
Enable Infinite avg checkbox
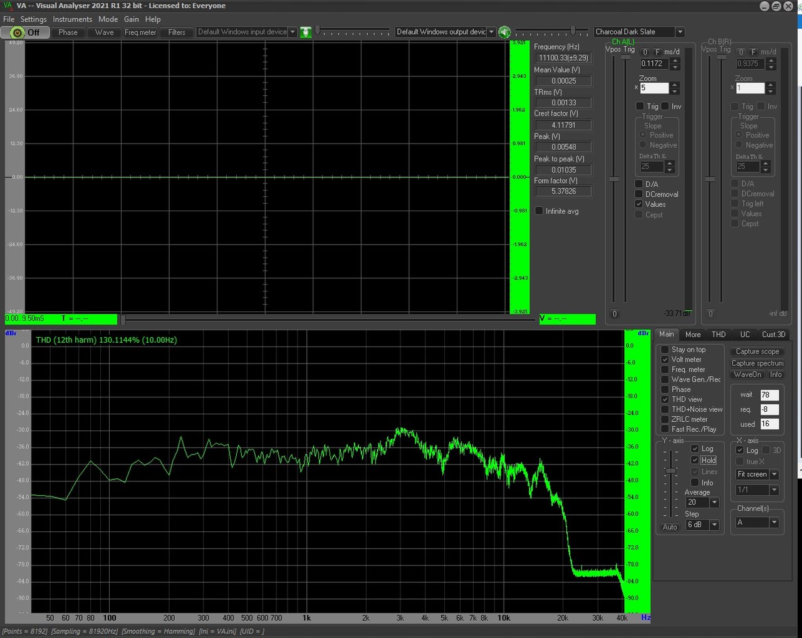(x=539, y=211)
